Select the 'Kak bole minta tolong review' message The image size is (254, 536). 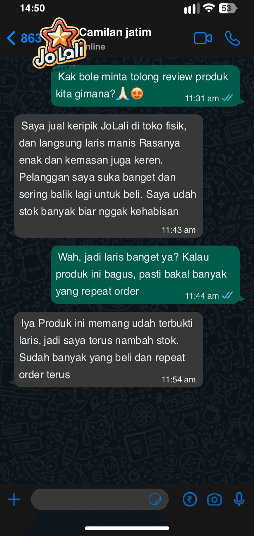coord(145,86)
